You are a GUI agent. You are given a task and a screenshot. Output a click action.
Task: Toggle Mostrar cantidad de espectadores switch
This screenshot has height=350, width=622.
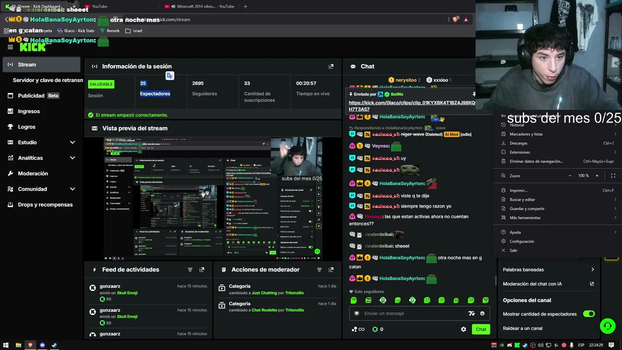(x=588, y=314)
